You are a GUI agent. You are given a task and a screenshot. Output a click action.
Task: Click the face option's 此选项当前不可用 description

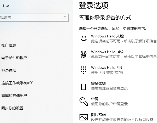124,41
